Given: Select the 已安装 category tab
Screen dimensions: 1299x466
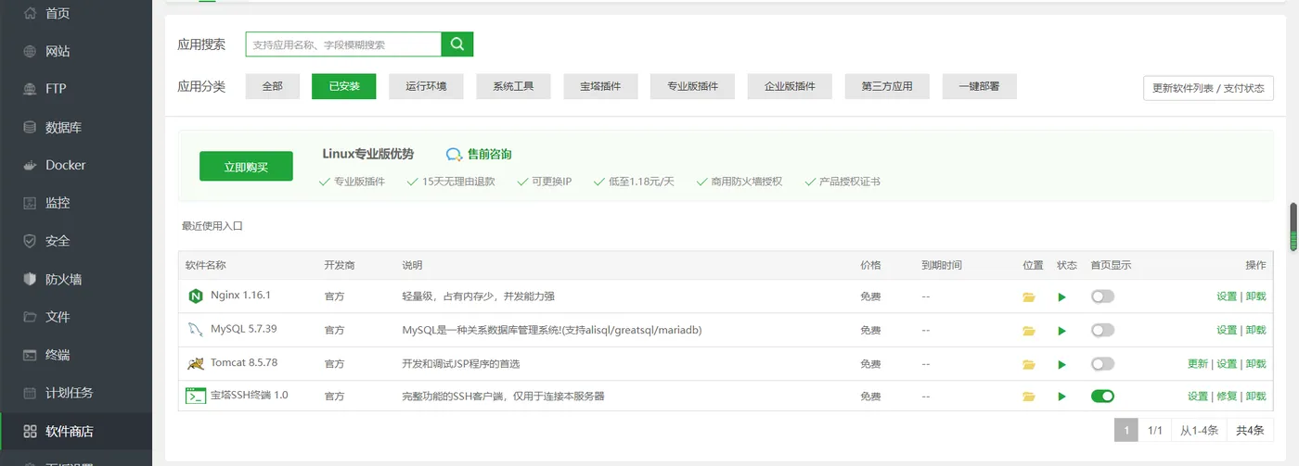Looking at the screenshot, I should tap(343, 86).
